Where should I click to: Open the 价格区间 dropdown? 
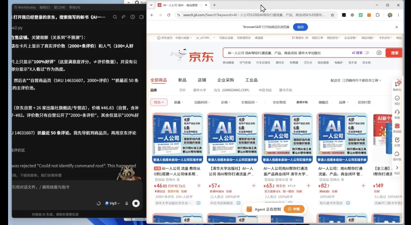(x=249, y=102)
